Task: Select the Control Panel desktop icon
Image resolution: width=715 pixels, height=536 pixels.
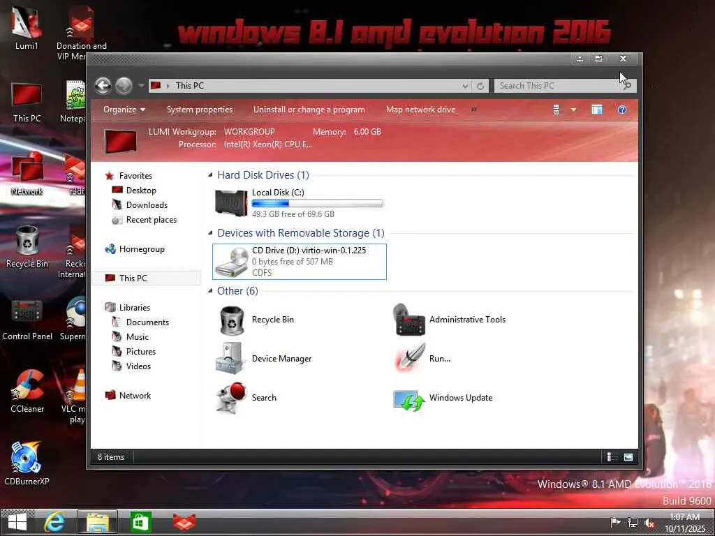Action: point(27,320)
